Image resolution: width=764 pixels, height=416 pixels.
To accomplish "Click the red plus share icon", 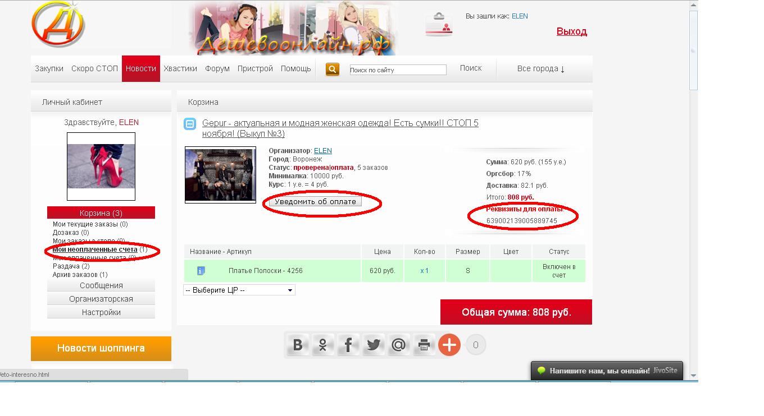I will coord(449,345).
